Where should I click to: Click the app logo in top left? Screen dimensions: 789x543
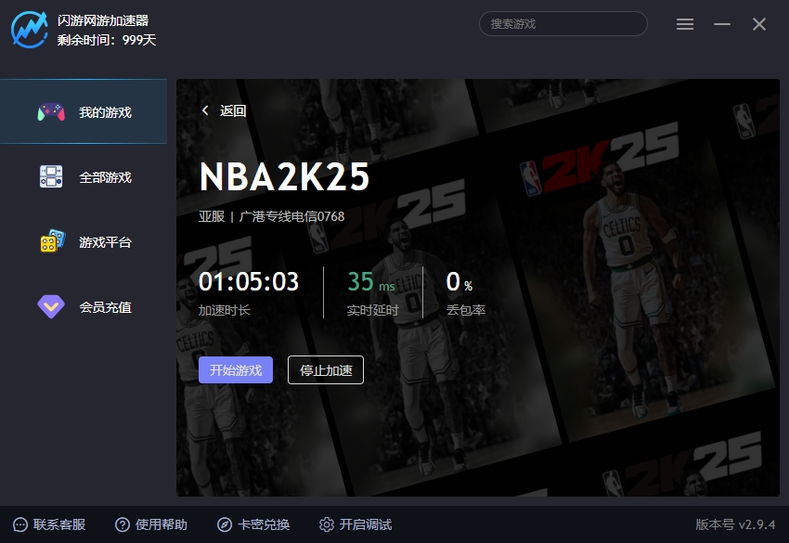click(30, 28)
